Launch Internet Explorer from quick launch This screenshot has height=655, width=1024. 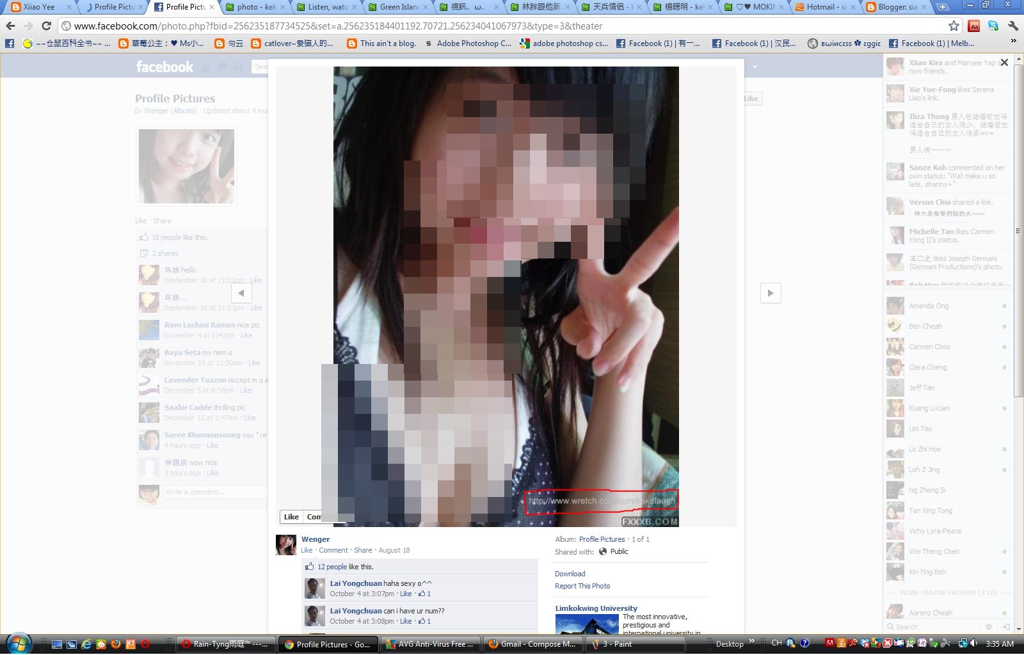point(86,644)
